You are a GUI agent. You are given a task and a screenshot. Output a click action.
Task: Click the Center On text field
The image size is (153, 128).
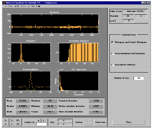click(x=41, y=124)
